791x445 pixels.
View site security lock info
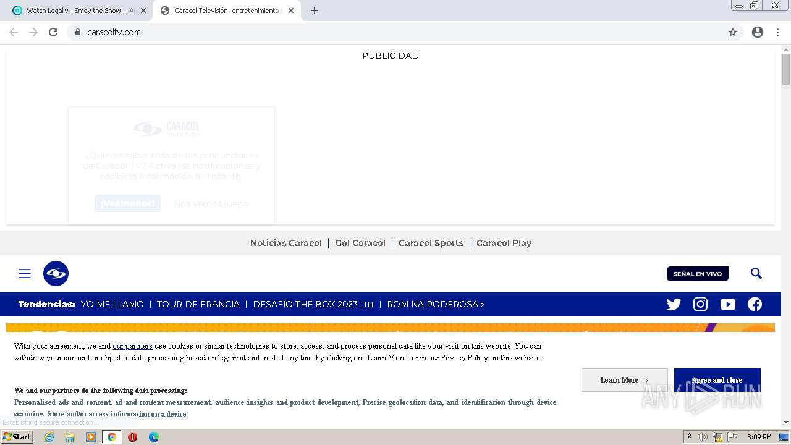coord(78,32)
